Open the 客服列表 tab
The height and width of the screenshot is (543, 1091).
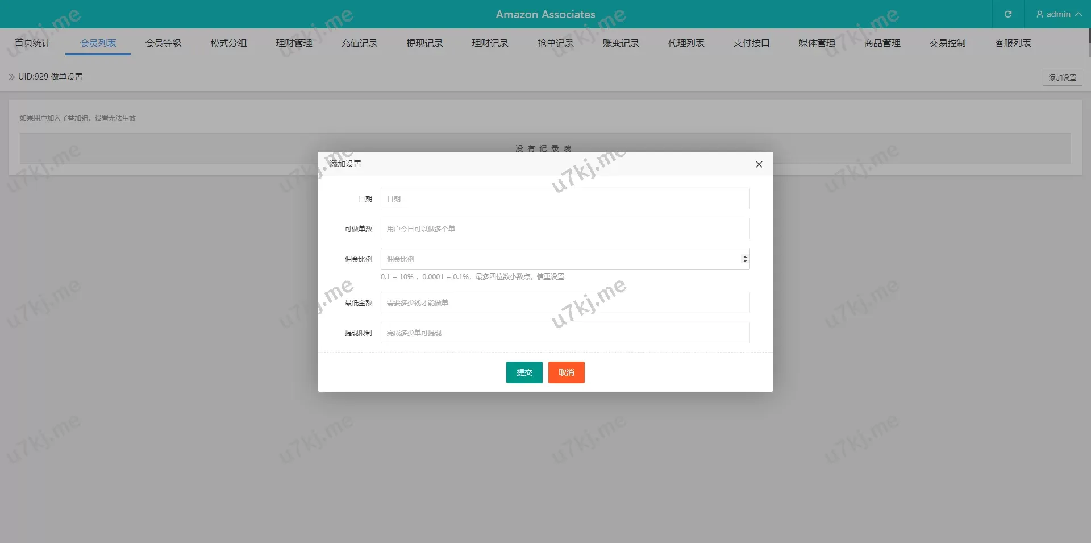coord(1013,43)
